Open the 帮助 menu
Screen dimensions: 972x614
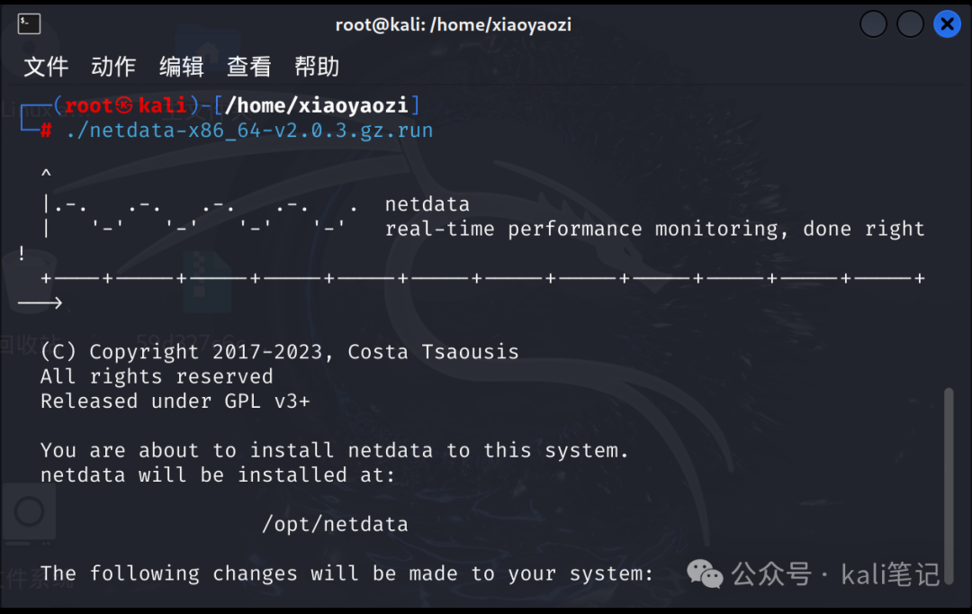pyautogui.click(x=316, y=66)
